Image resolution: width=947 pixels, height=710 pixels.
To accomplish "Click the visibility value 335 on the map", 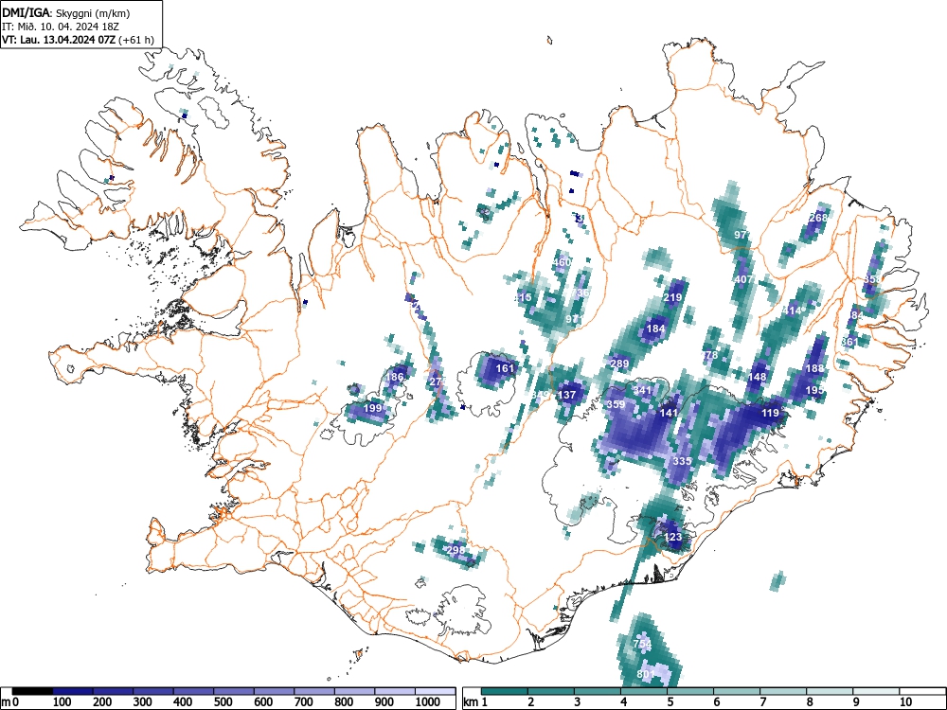I will tap(682, 461).
